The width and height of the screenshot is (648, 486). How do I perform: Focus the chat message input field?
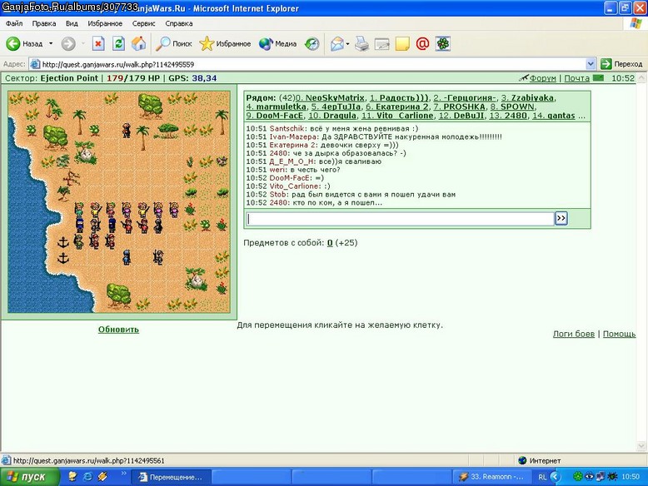(x=400, y=219)
